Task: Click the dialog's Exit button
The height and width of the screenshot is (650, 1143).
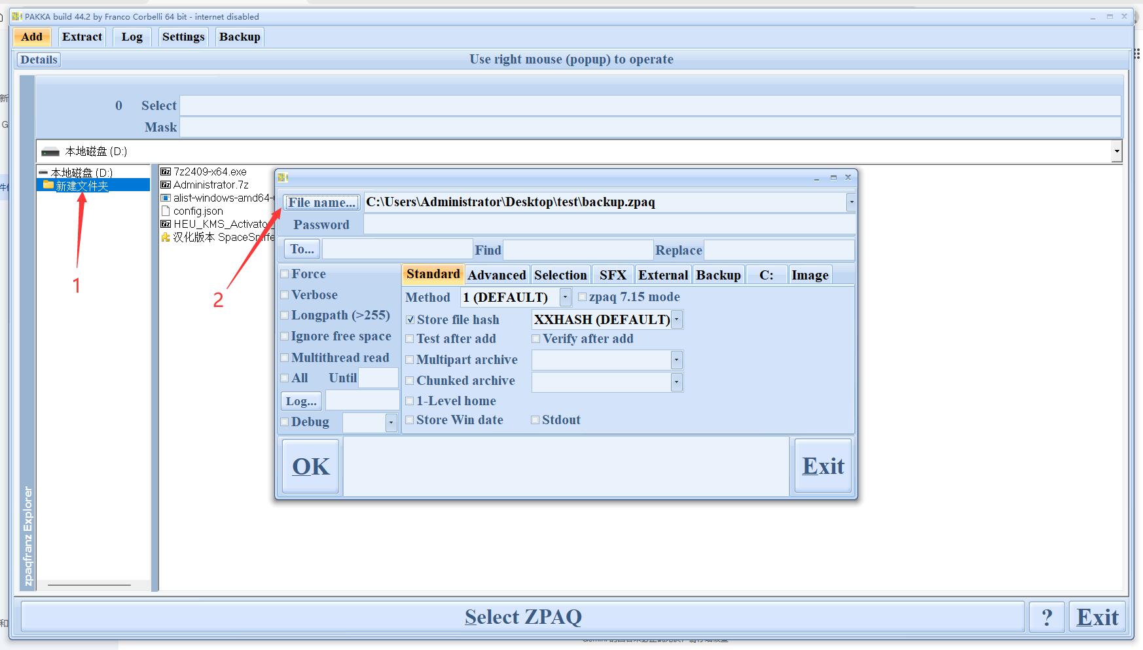Action: tap(823, 466)
